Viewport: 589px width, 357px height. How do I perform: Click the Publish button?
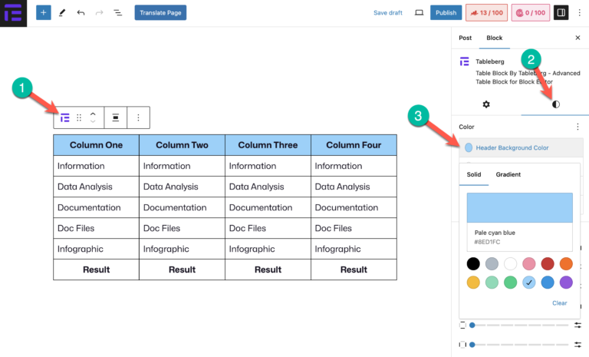coord(445,13)
